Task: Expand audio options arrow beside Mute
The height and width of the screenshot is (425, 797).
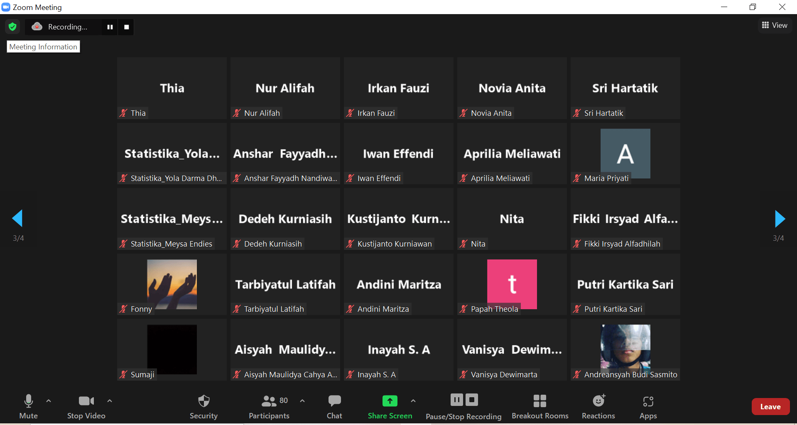Action: click(x=49, y=401)
